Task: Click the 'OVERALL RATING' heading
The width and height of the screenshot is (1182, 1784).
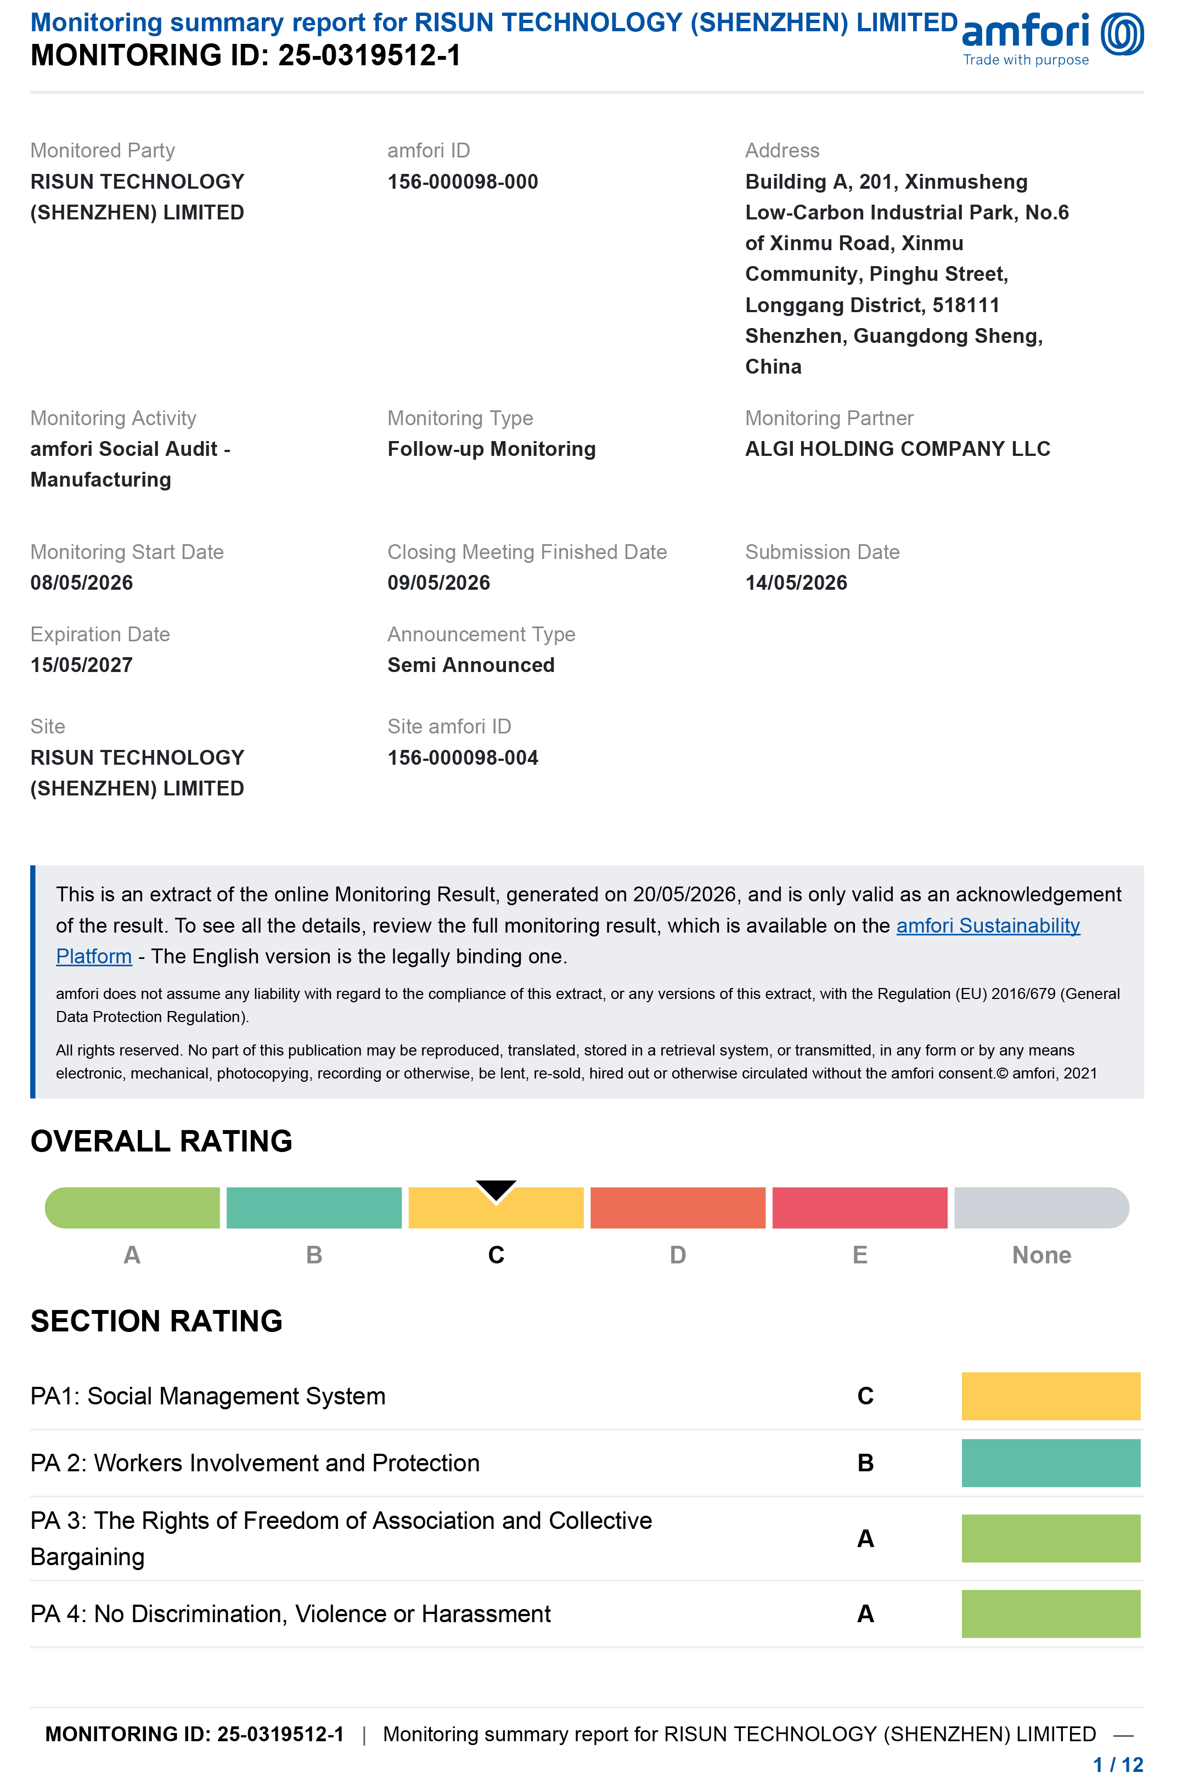Action: 161,1142
